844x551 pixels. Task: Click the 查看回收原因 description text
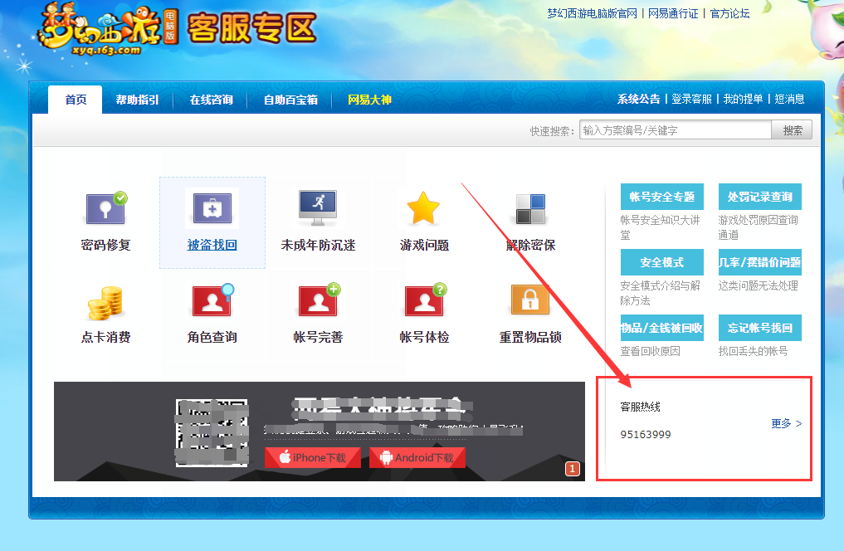tap(651, 351)
